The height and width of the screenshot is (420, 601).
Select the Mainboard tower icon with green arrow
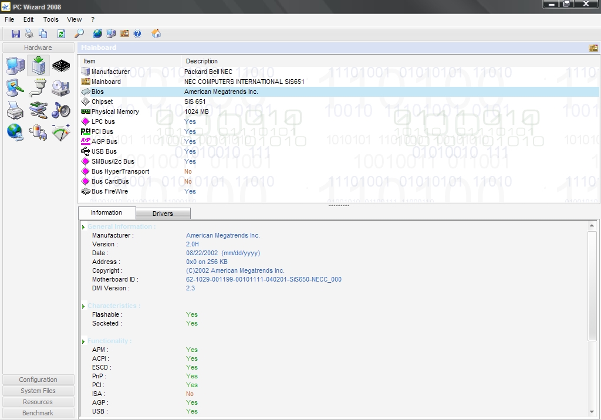[x=38, y=66]
